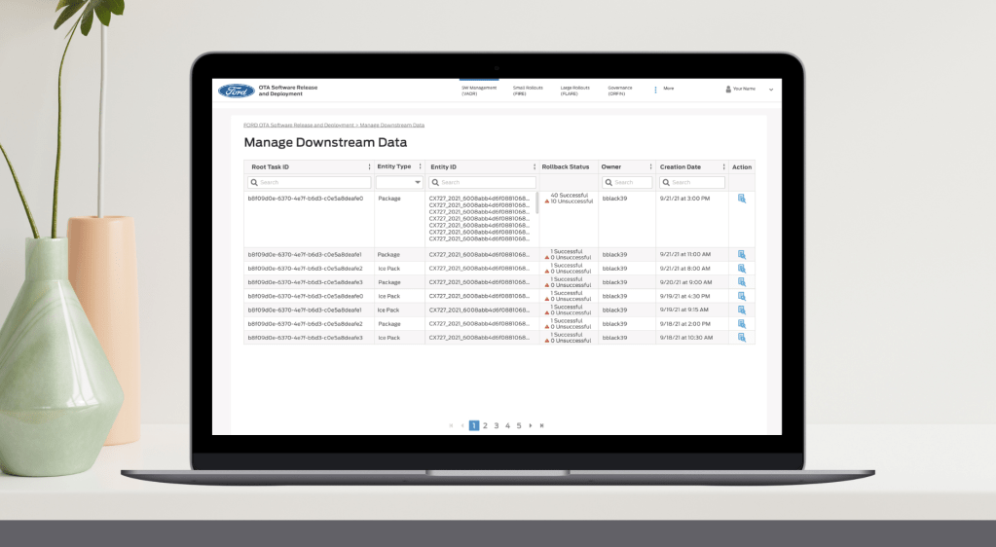The image size is (996, 547).
Task: Select the 9/21/21 at 3:00 PM date cell
Action: (684, 199)
